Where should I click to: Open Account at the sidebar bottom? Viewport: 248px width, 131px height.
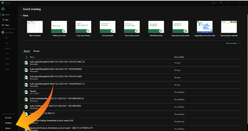pos(9,118)
